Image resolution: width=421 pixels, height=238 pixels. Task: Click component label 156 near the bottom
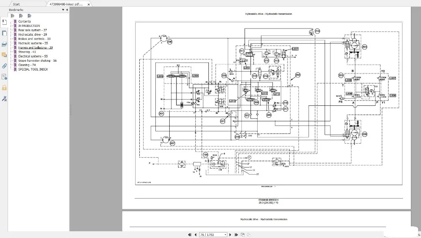point(206,155)
